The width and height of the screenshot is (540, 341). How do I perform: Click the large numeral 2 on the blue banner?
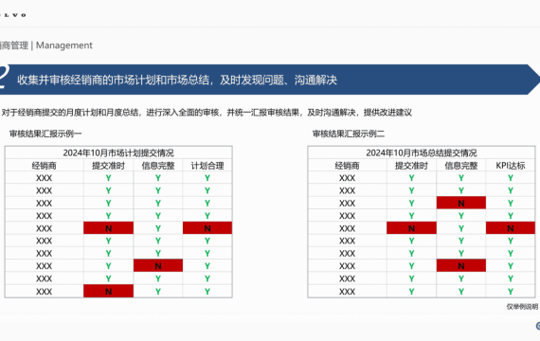pyautogui.click(x=4, y=78)
